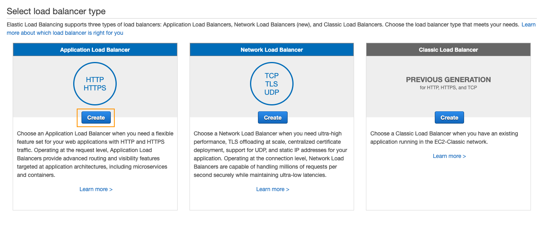
Task: Click the Classic Load Balancer description paragraph
Action: point(444,137)
